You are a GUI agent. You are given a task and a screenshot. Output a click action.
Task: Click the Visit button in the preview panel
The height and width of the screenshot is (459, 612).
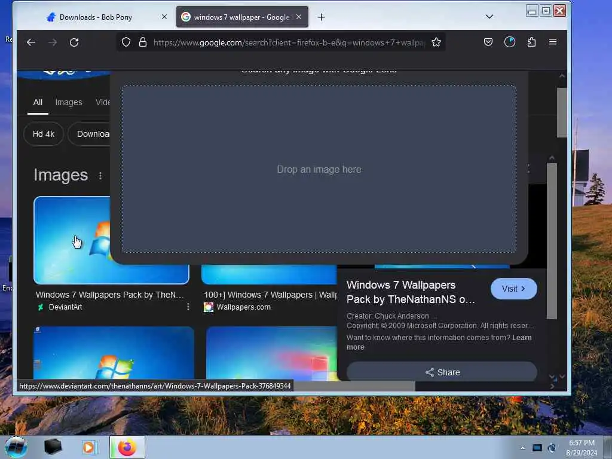point(513,289)
